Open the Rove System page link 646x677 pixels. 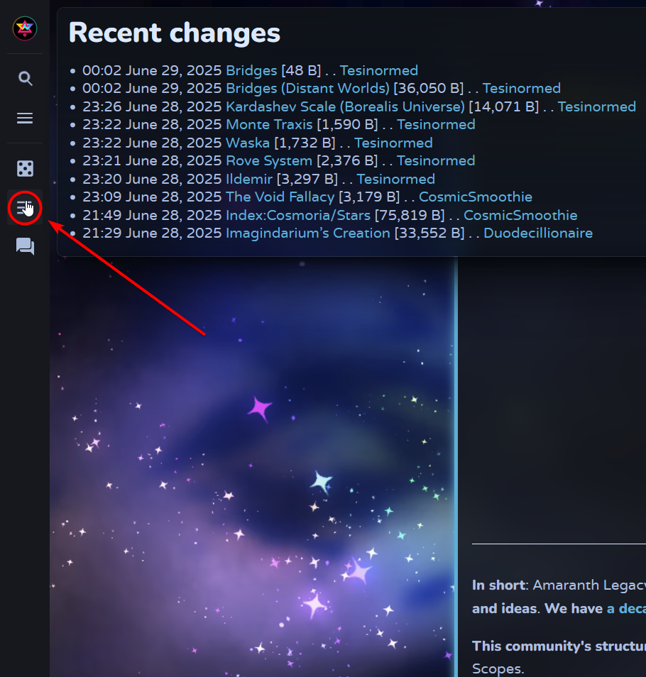pos(268,161)
